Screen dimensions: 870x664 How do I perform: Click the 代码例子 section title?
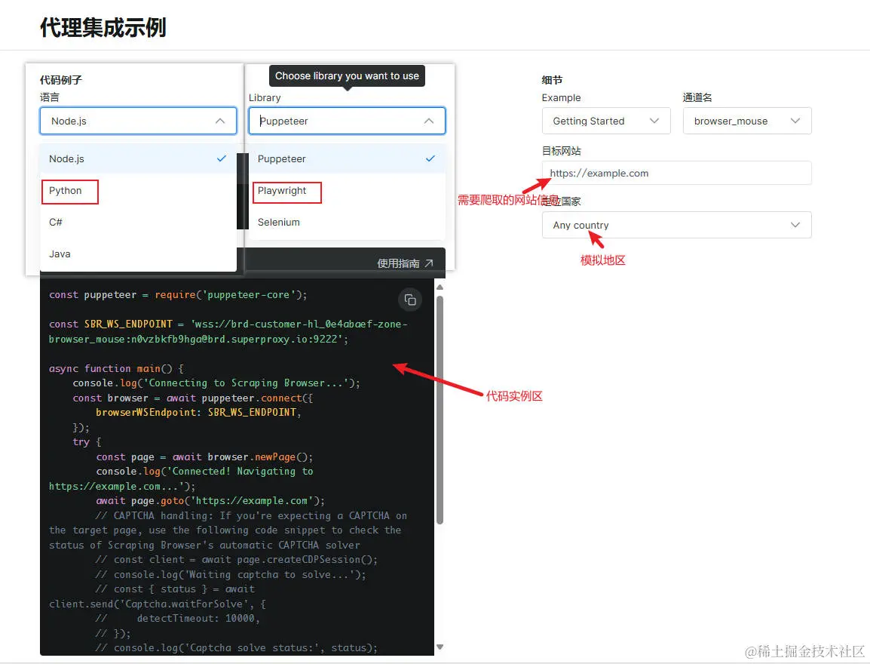(60, 79)
